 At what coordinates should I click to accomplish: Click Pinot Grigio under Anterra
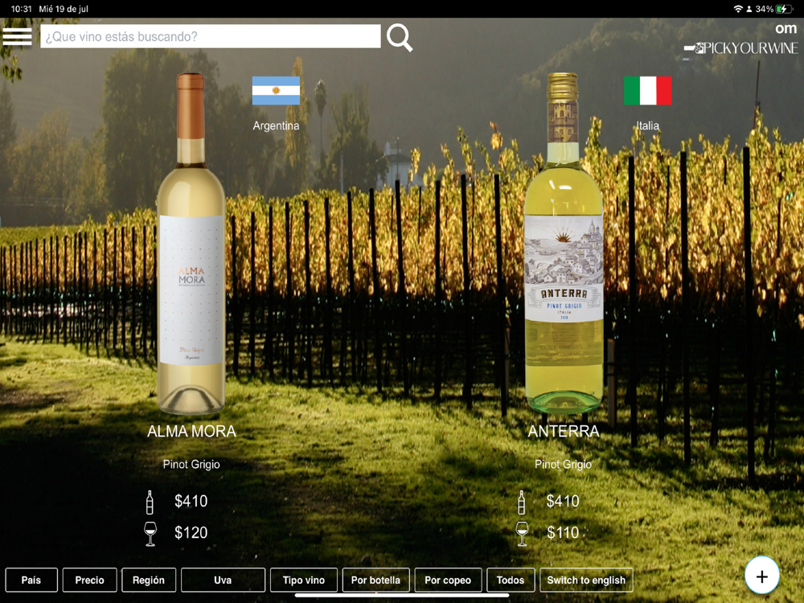pyautogui.click(x=563, y=464)
